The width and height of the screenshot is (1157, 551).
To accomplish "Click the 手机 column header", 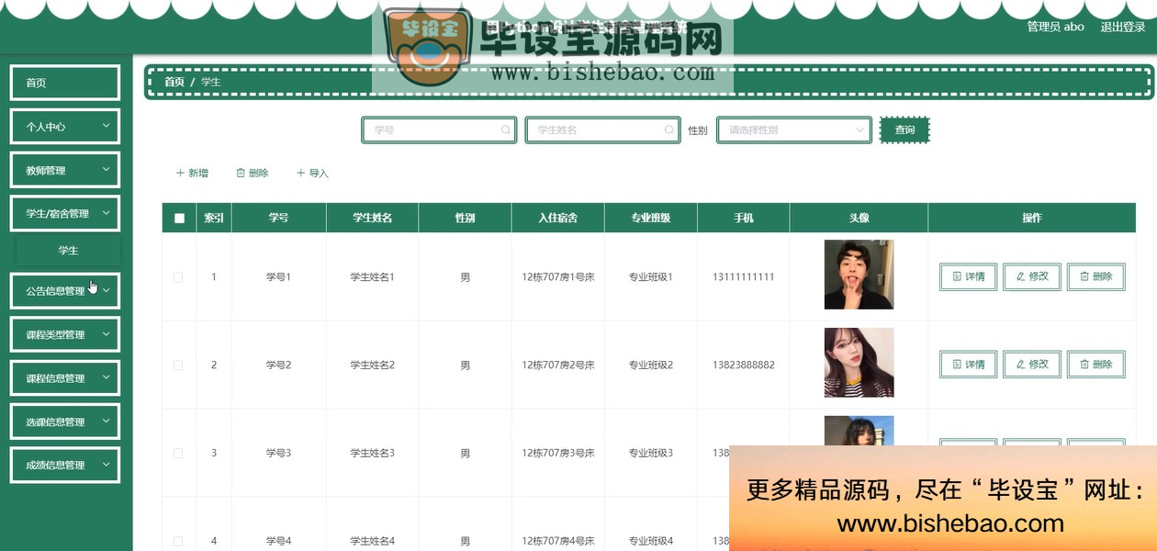I will 744,219.
